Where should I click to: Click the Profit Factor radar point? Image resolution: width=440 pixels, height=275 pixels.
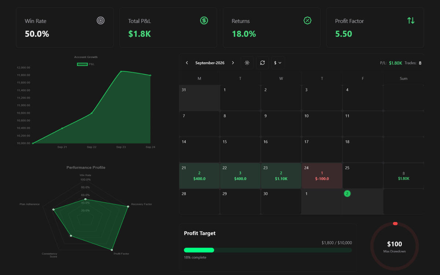(x=111, y=249)
